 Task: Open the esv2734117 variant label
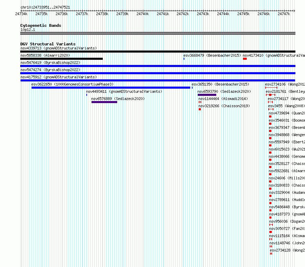pyautogui.click(x=286, y=99)
